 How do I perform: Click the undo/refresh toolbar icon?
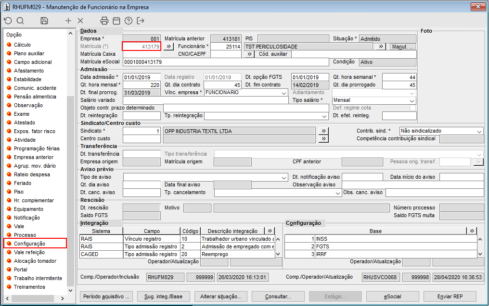click(x=8, y=21)
